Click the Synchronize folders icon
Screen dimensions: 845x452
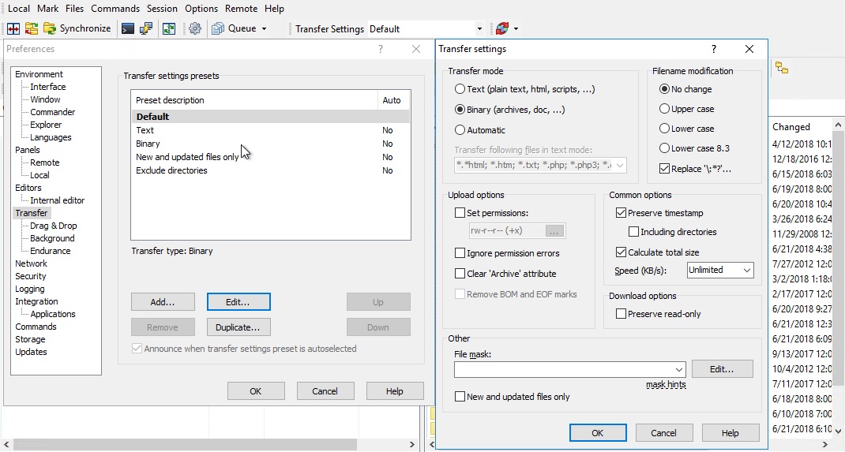[x=32, y=28]
